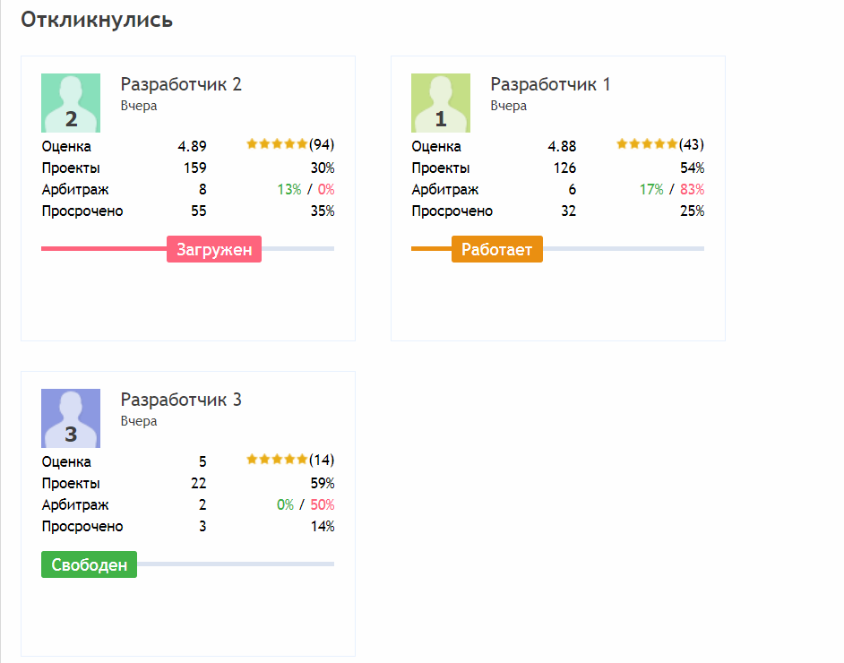Open the Разработчик 1 profile name link
The image size is (844, 663).
pyautogui.click(x=550, y=84)
